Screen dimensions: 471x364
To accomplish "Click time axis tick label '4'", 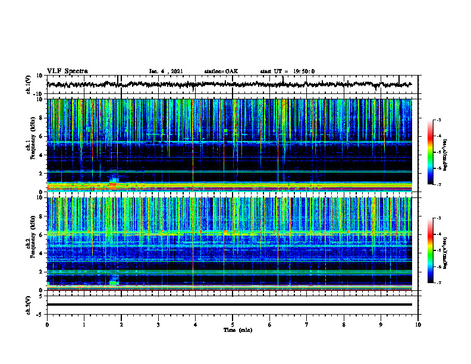I will pos(196,325).
